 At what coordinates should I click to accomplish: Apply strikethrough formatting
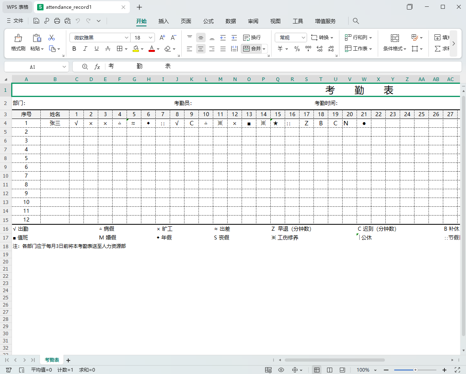(108, 48)
